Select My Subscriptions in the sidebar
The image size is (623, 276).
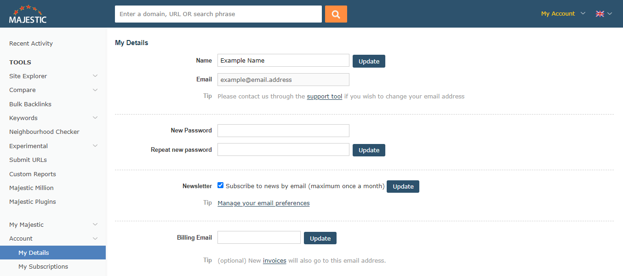pyautogui.click(x=43, y=266)
